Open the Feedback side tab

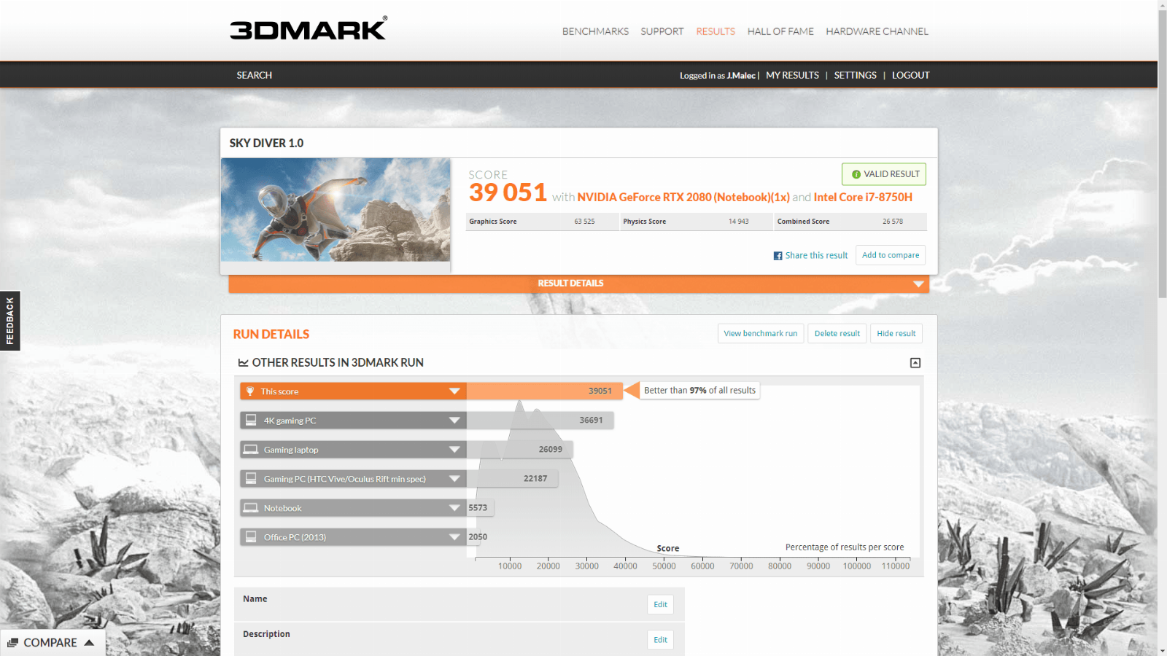point(9,321)
